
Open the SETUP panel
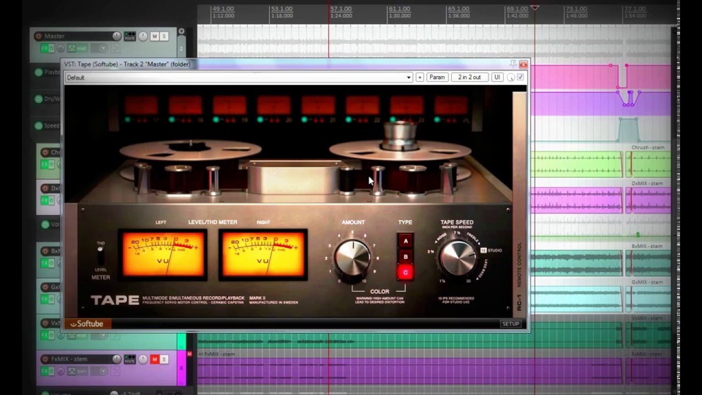tap(511, 324)
